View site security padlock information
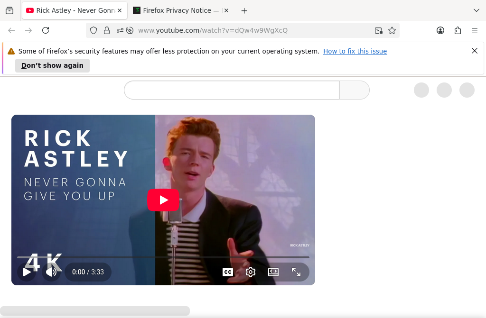The width and height of the screenshot is (486, 318). click(x=107, y=30)
